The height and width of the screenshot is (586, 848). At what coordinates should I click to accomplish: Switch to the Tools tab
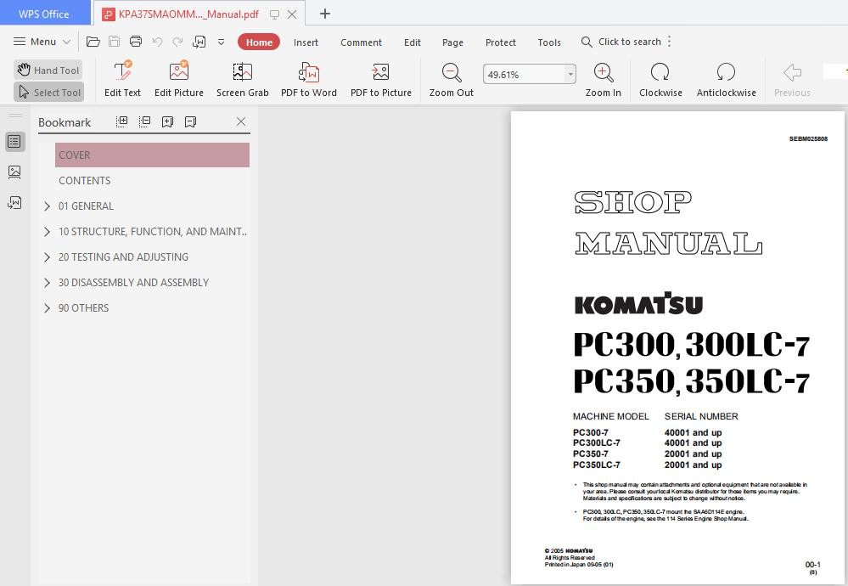click(549, 42)
